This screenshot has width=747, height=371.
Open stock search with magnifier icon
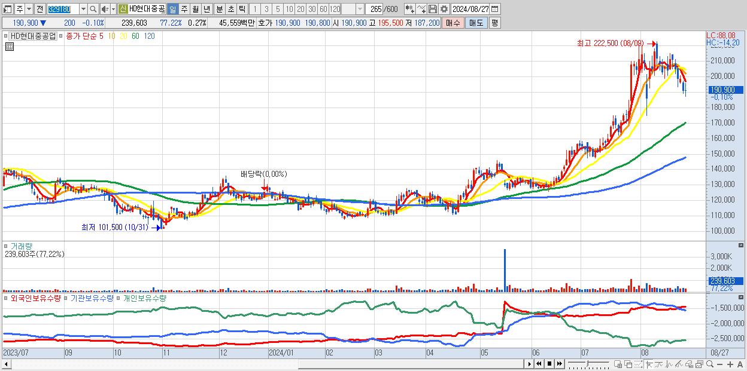click(x=93, y=10)
